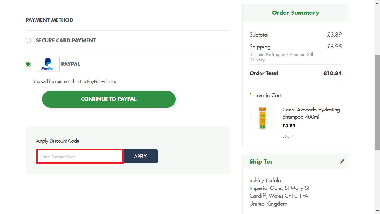The width and height of the screenshot is (380, 214).
Task: Select the PayPal payment radio button
Action: coord(28,64)
